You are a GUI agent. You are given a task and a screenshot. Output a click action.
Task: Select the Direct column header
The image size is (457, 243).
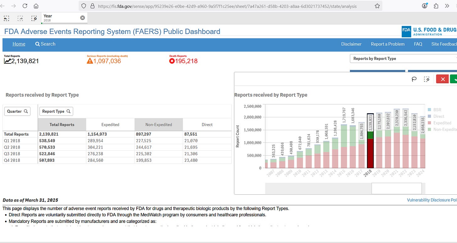click(207, 125)
